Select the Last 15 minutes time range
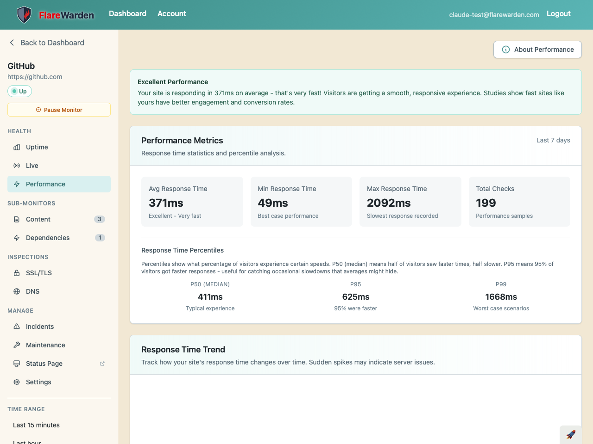The image size is (593, 444). (x=36, y=425)
